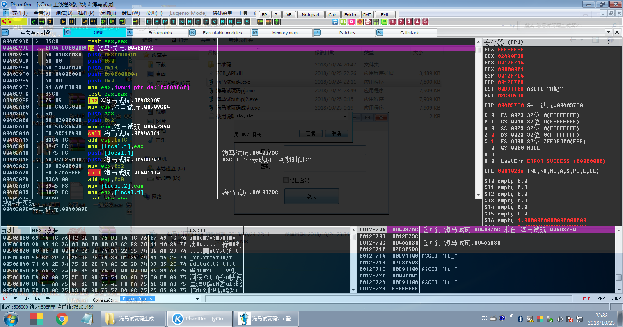This screenshot has height=327, width=623.
Task: Open Log window with L icon
Action: tap(149, 21)
